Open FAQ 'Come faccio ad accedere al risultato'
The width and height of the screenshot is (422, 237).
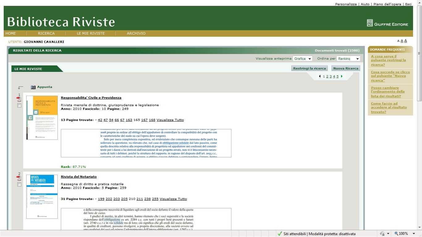tap(389, 108)
